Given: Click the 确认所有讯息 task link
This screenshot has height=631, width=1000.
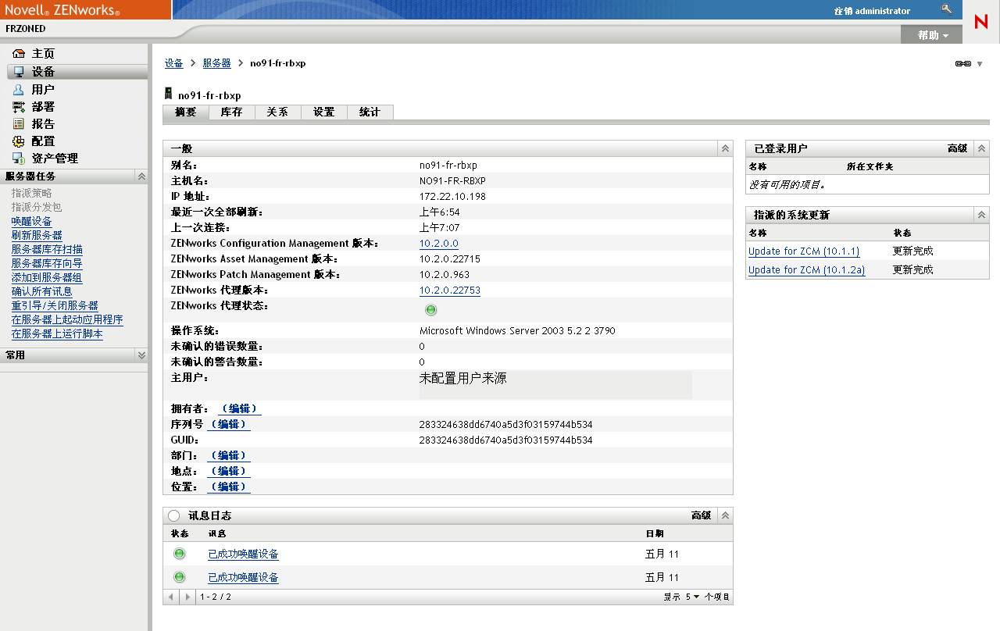Looking at the screenshot, I should coord(42,292).
